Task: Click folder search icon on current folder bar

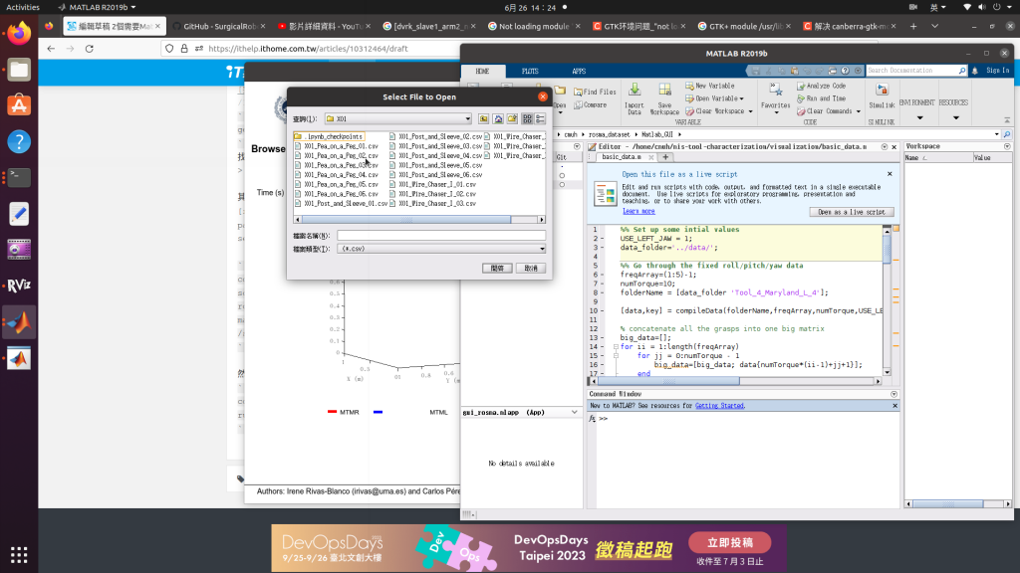Action: (1007, 134)
